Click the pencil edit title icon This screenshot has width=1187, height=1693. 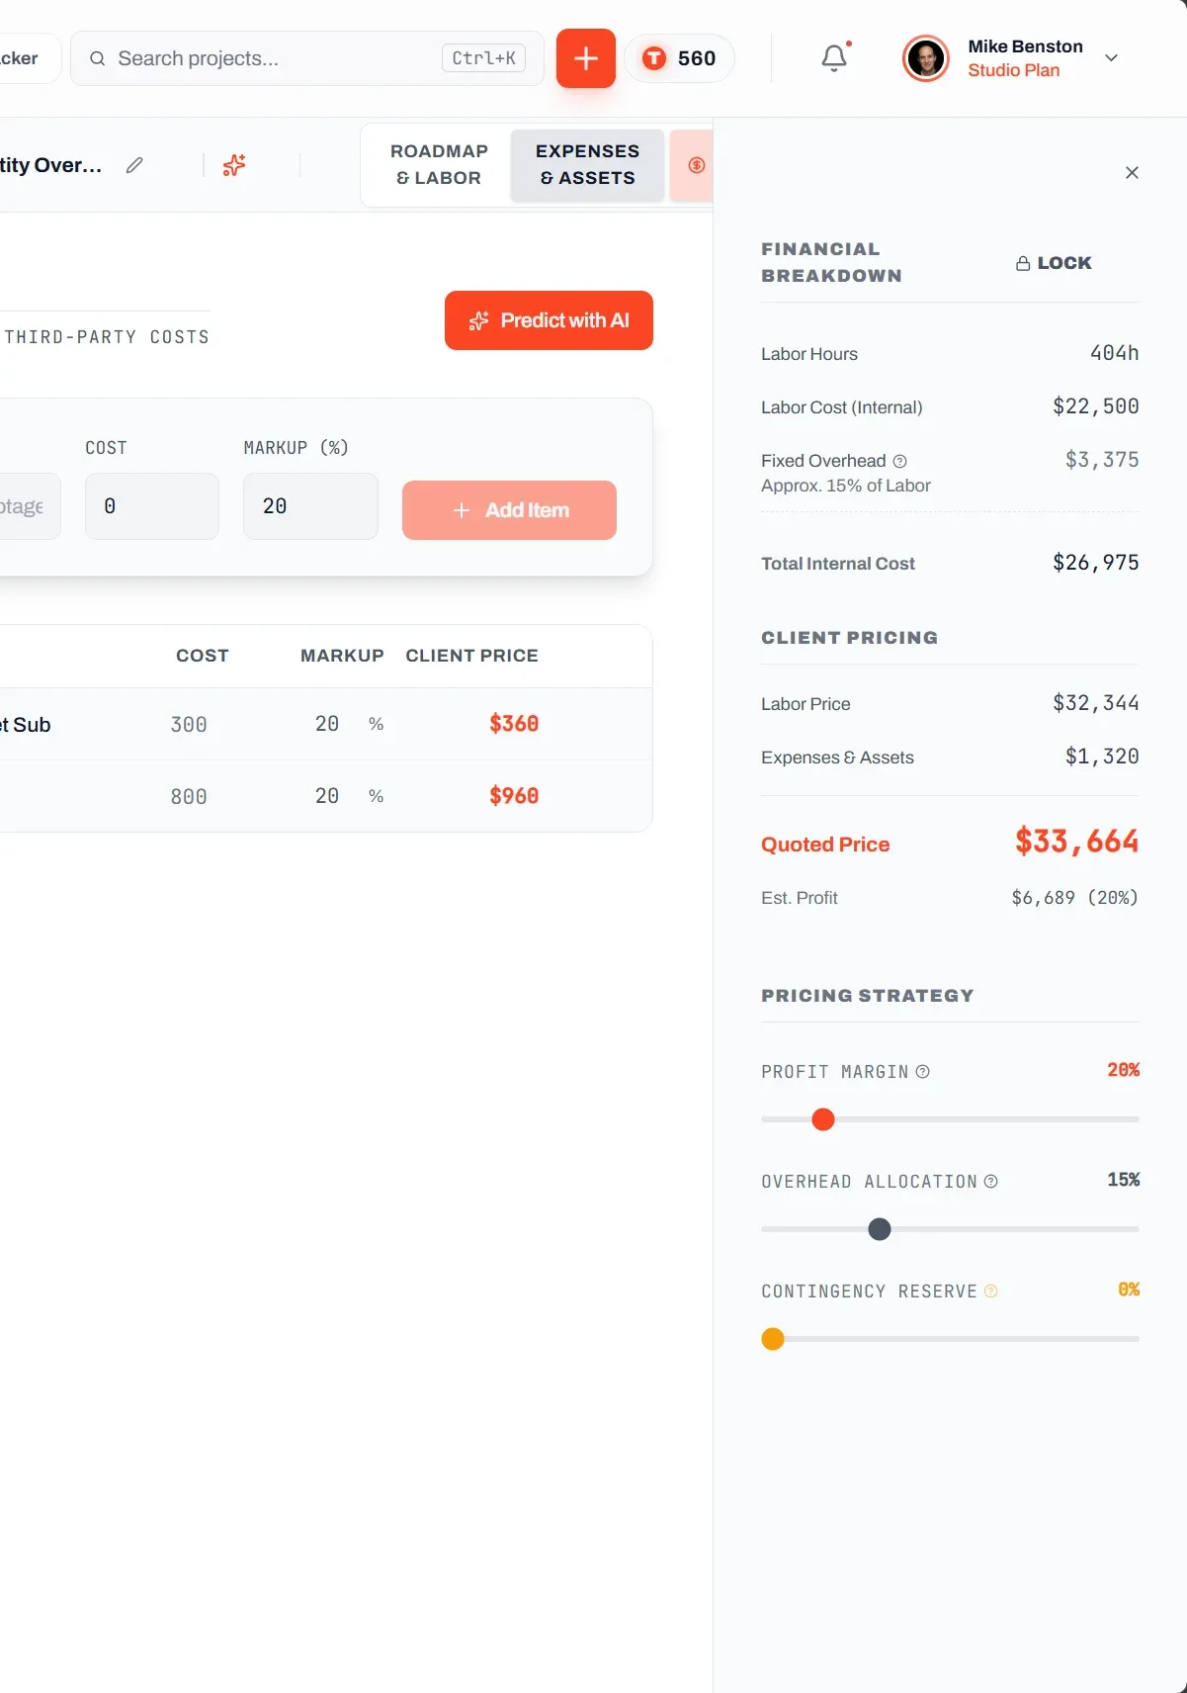pyautogui.click(x=134, y=165)
